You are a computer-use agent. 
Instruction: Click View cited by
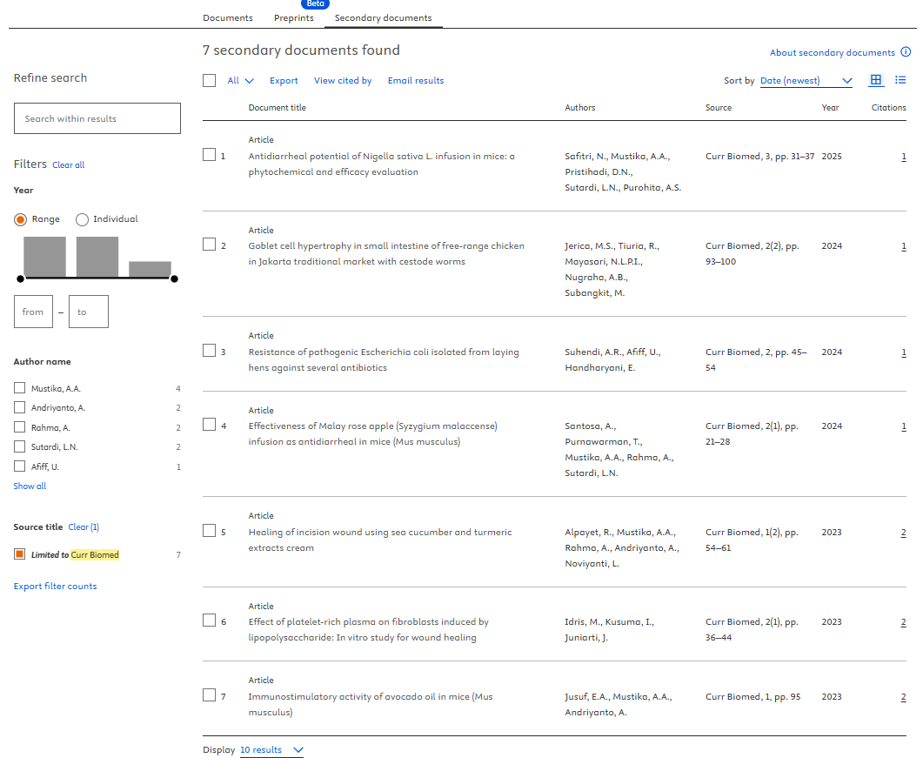click(x=343, y=81)
